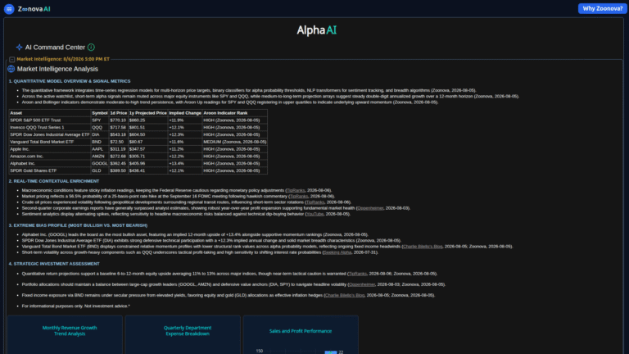Collapse the Market Intelligence section
Image resolution: width=629 pixels, height=354 pixels.
click(x=12, y=59)
